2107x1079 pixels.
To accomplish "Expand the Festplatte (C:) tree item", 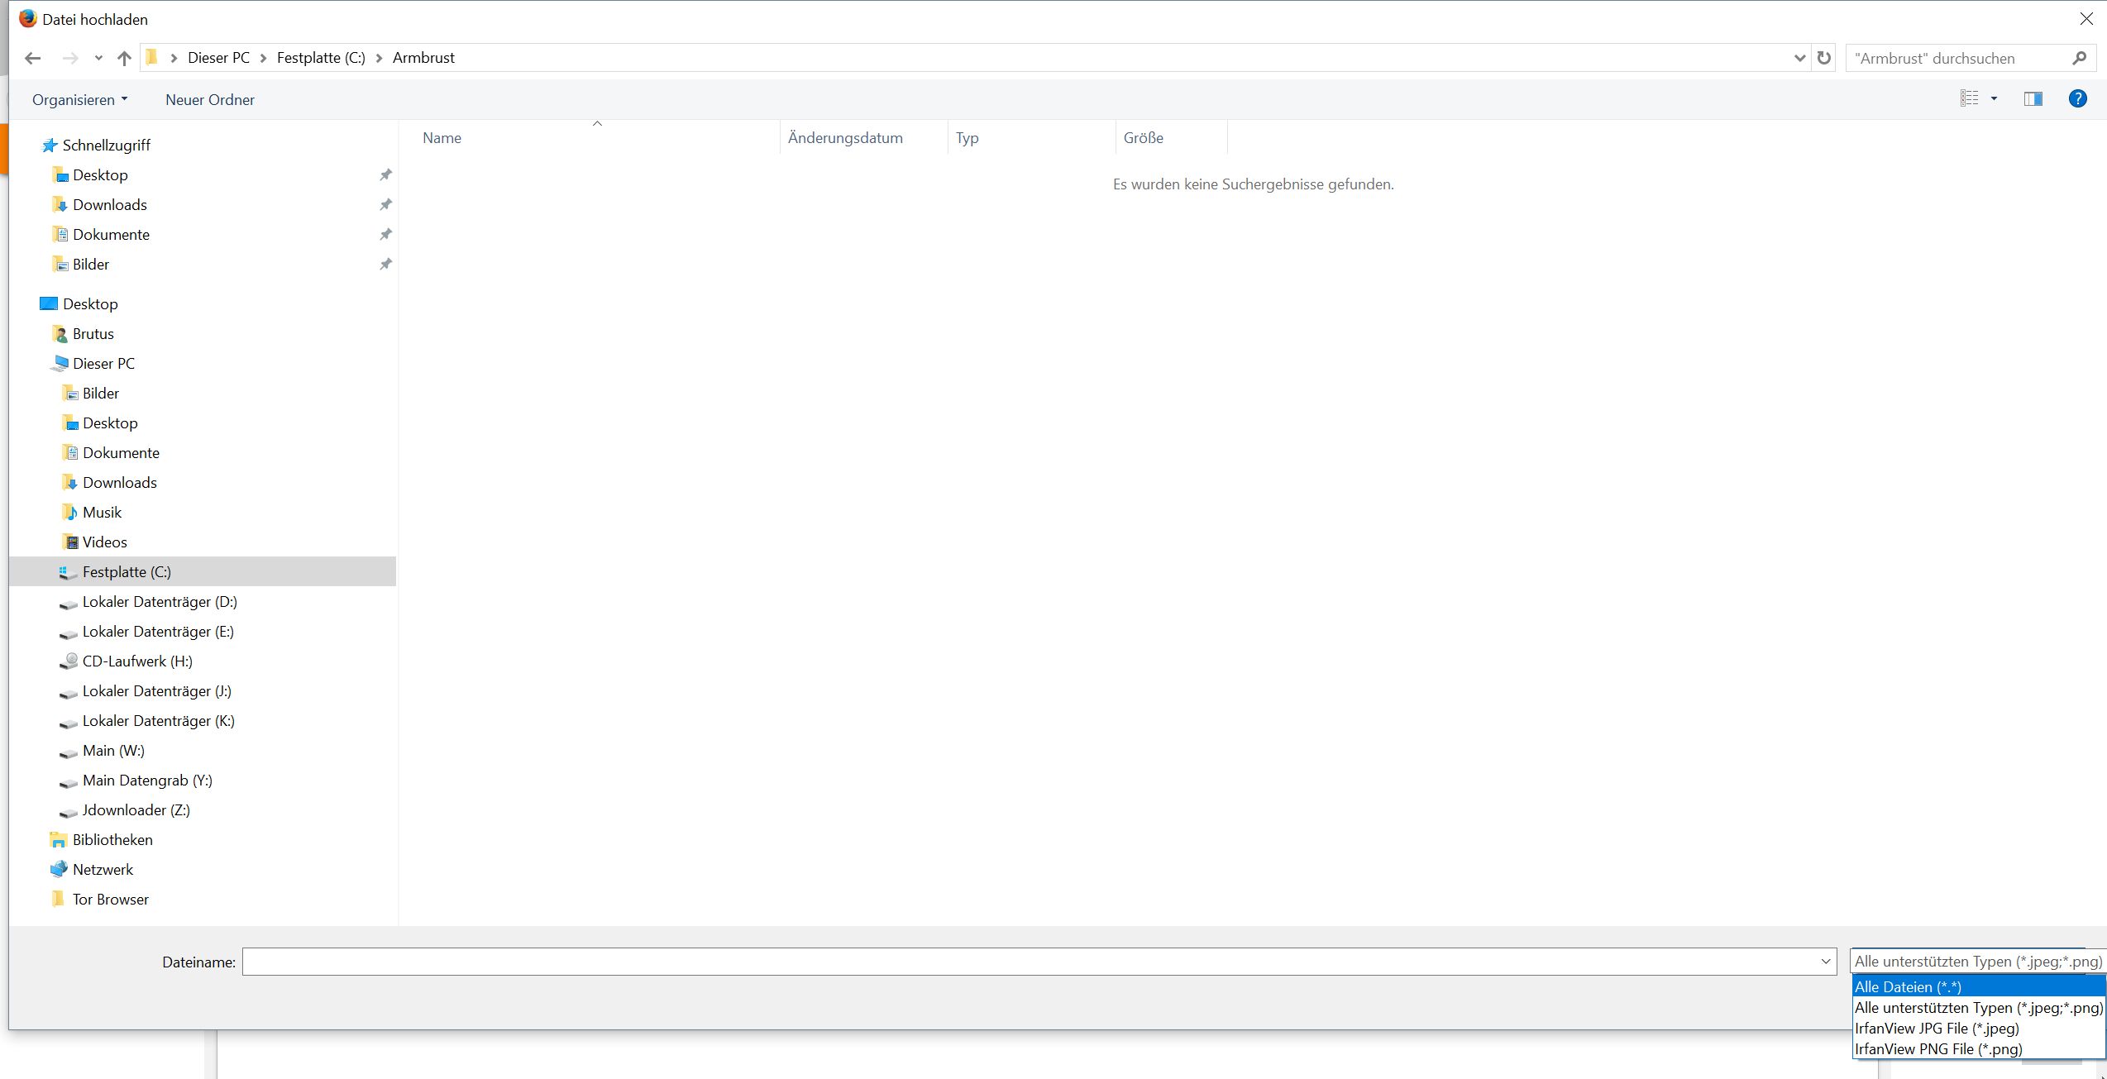I will point(45,571).
